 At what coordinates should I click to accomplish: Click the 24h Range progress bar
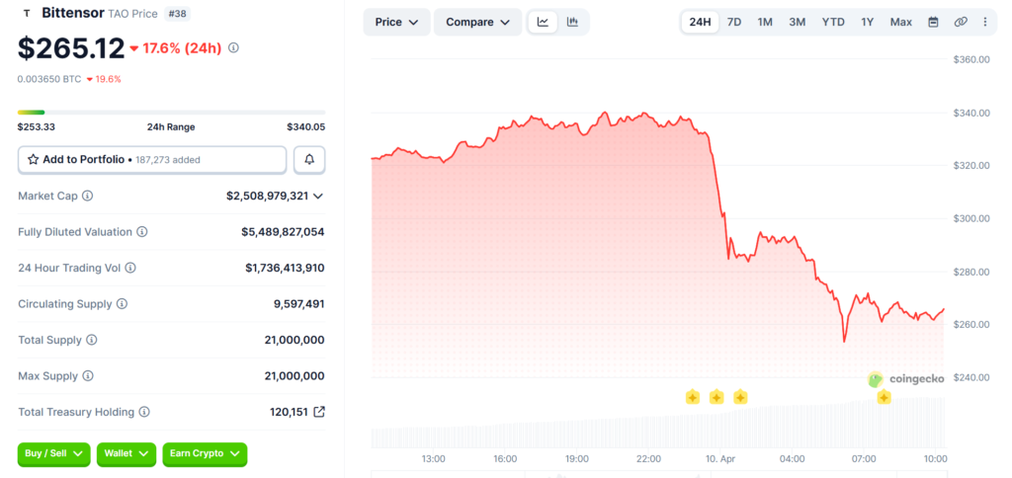pos(171,113)
